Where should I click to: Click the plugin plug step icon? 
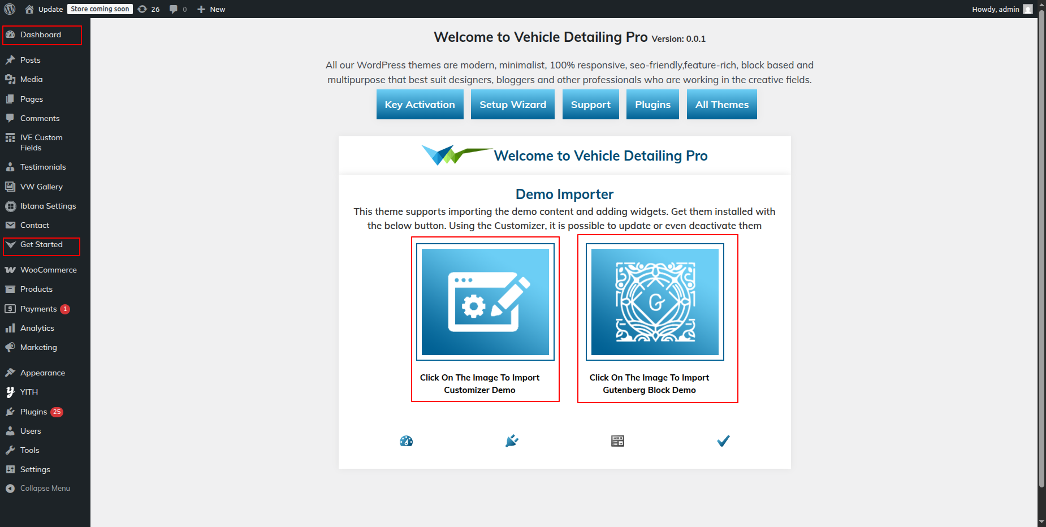512,441
